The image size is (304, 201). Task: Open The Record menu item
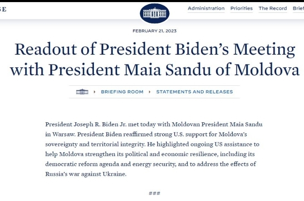(x=272, y=8)
